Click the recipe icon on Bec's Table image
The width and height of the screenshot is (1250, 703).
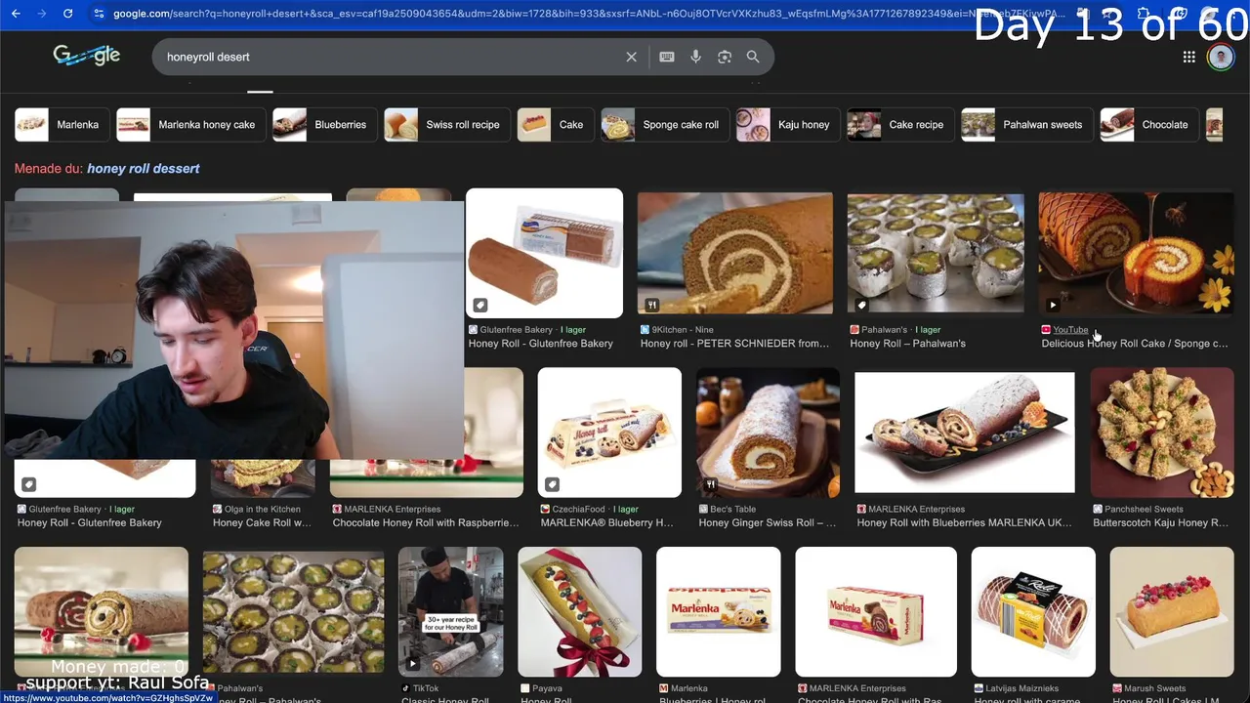(711, 484)
